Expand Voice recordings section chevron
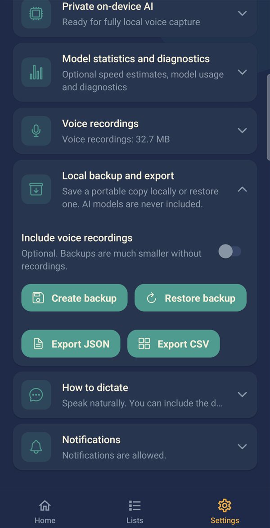 pos(243,130)
